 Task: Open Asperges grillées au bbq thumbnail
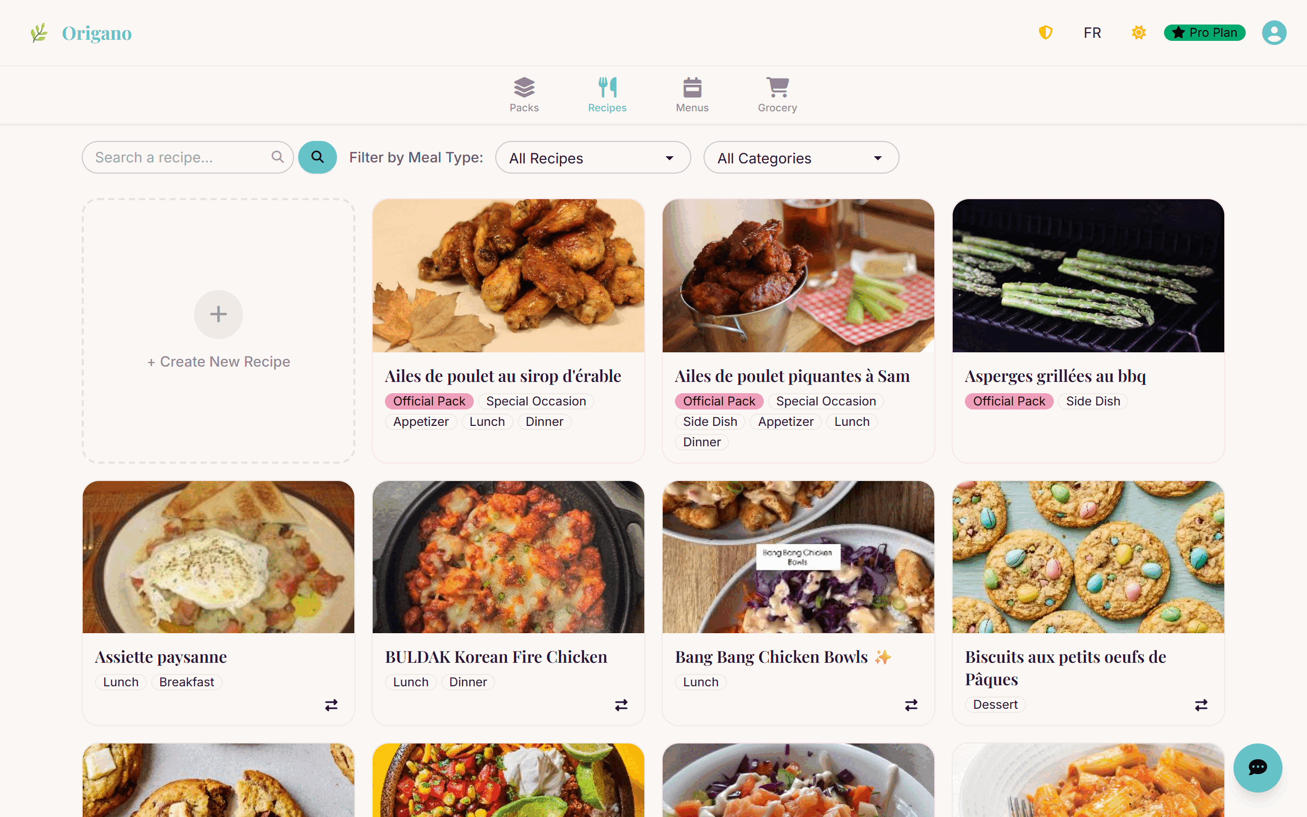click(x=1088, y=276)
